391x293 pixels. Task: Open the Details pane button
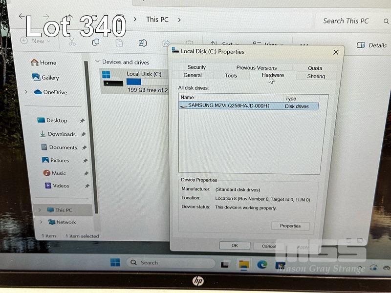[372, 45]
